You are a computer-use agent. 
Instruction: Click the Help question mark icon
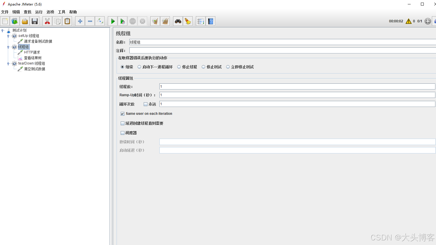tap(211, 21)
